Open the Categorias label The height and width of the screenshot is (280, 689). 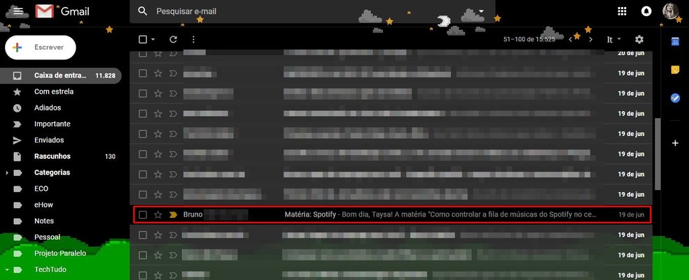click(x=52, y=172)
